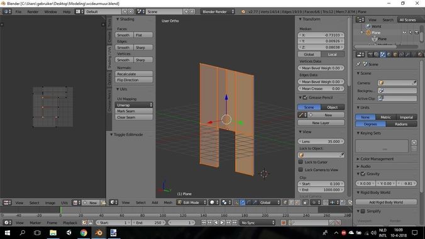Play the animation in reverse

tap(216, 223)
